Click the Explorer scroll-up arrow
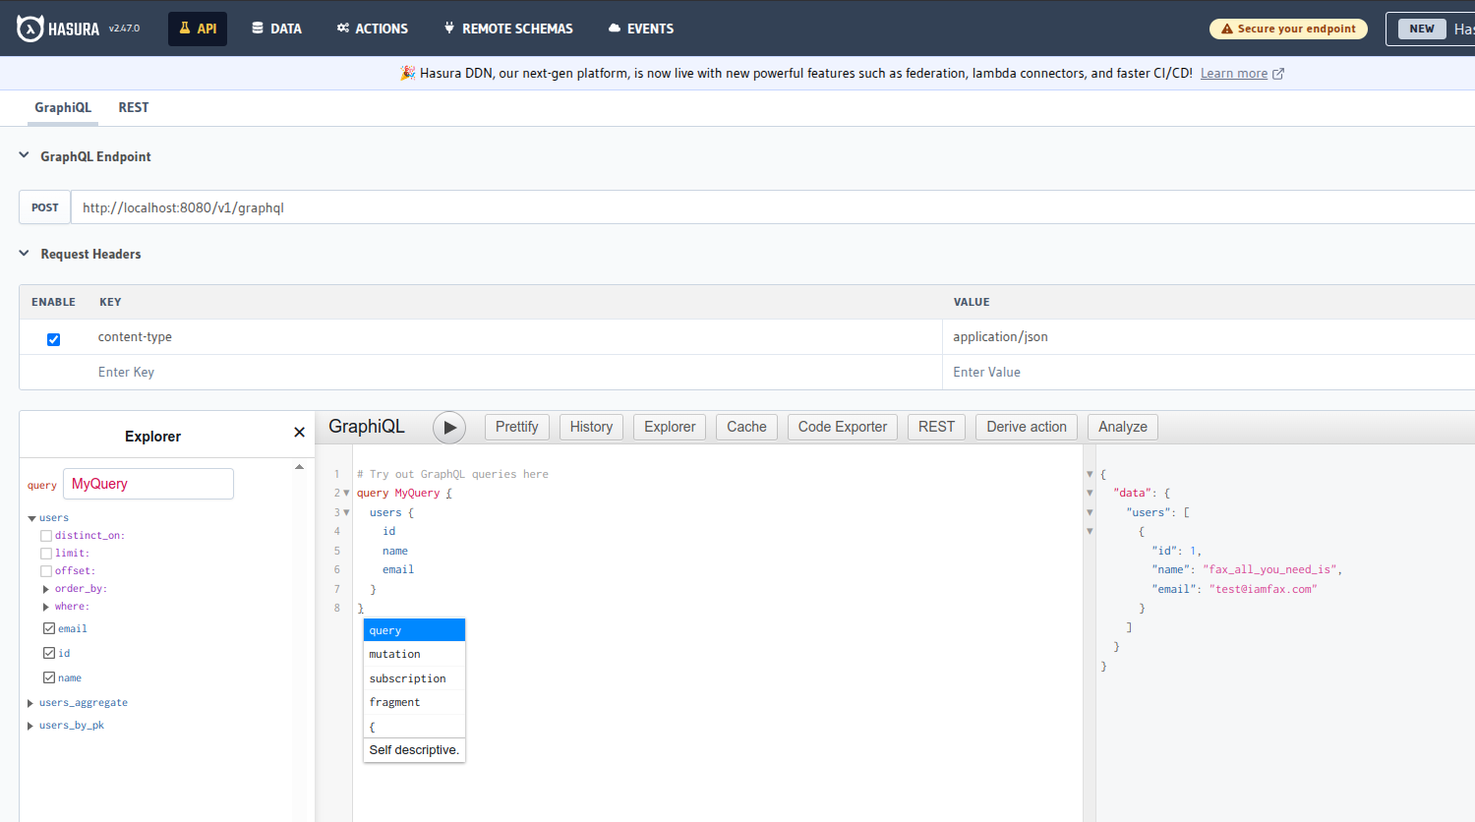The width and height of the screenshot is (1475, 822). 299,467
